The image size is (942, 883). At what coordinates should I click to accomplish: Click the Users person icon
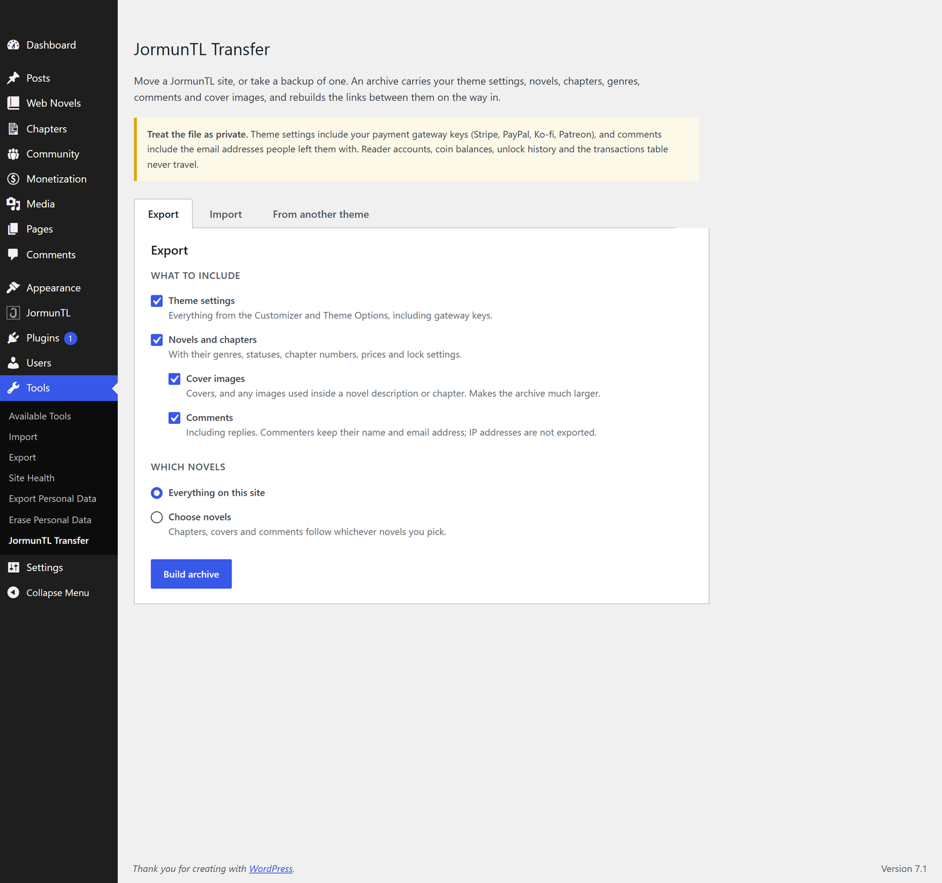(x=13, y=363)
